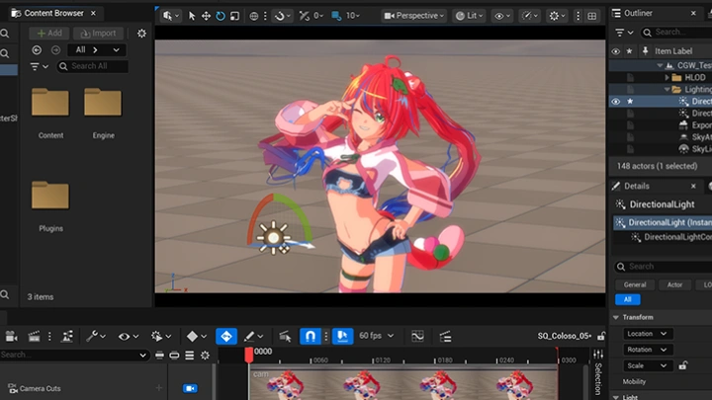712x400 pixels.
Task: Open the Lit view mode dropdown
Action: (469, 16)
